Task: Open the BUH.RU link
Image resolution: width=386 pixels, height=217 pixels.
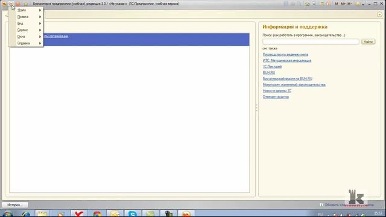Action: click(269, 72)
